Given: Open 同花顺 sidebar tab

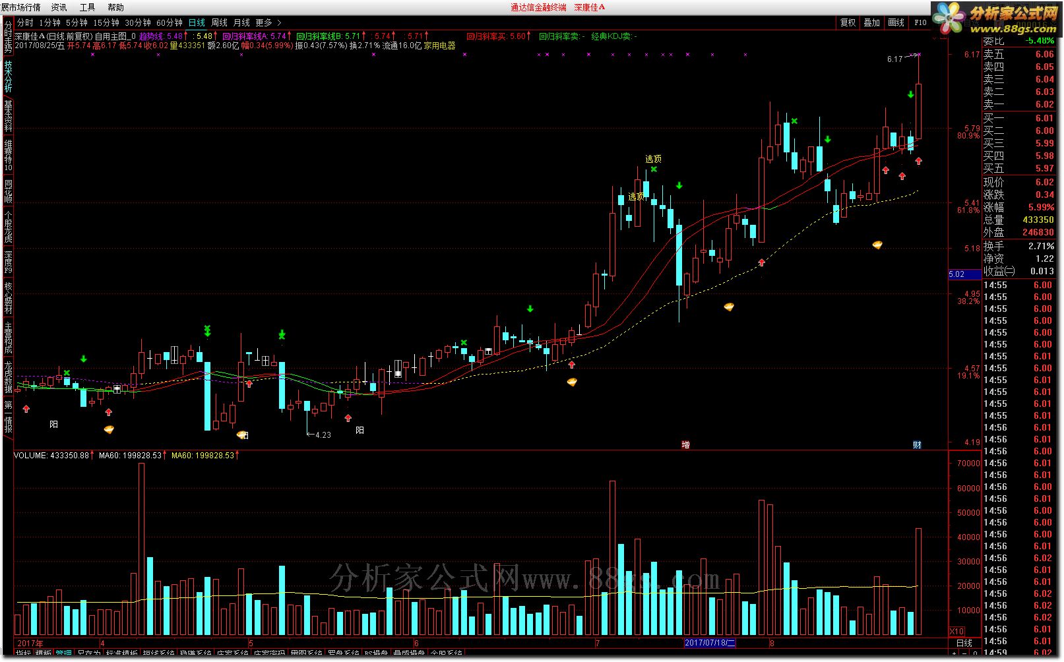Looking at the screenshot, I should tap(8, 191).
